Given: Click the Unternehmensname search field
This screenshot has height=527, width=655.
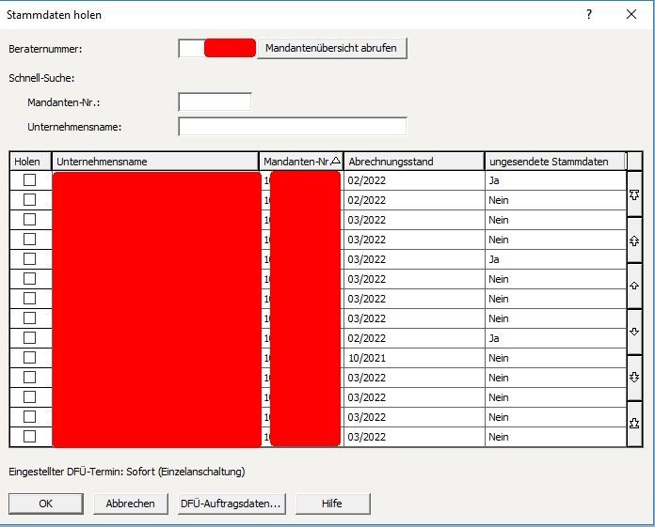Looking at the screenshot, I should tap(293, 126).
